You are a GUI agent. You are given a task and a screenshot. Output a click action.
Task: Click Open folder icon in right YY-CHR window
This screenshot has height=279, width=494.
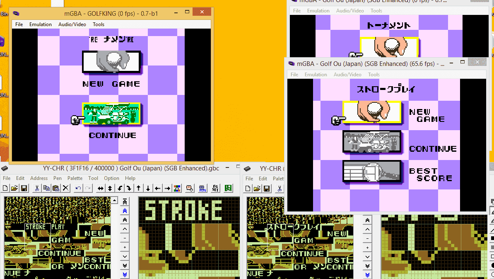(257, 189)
